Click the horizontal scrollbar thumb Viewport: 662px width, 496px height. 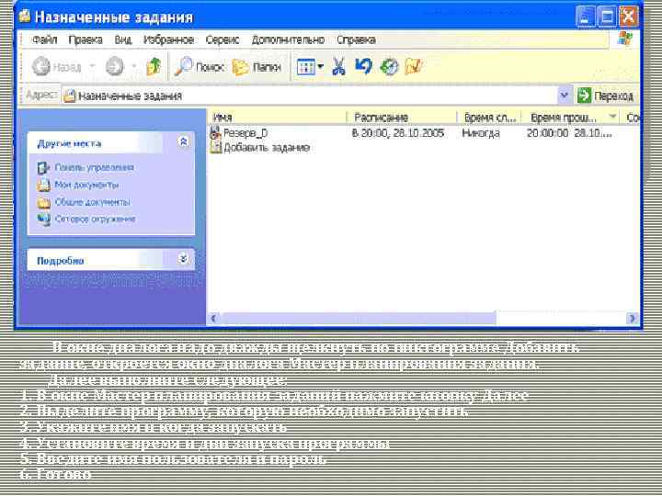[358, 318]
